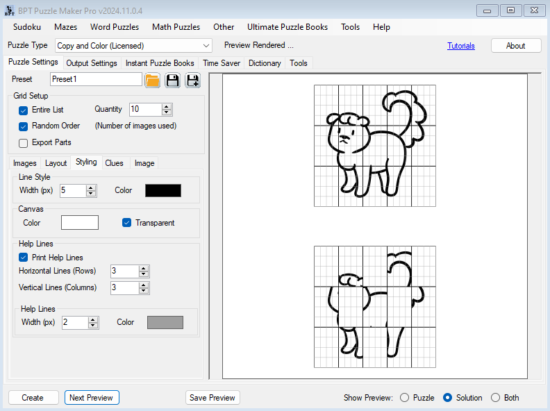Decrease Help Lines width spinner

point(93,326)
